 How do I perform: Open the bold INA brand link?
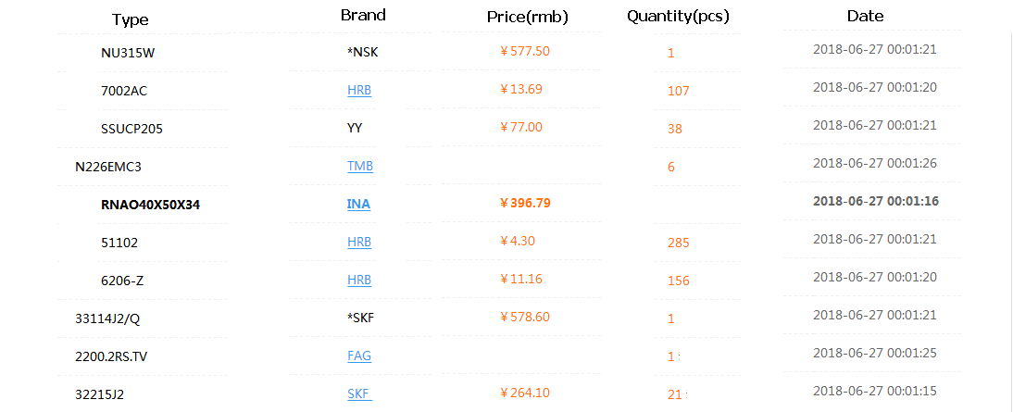(359, 204)
